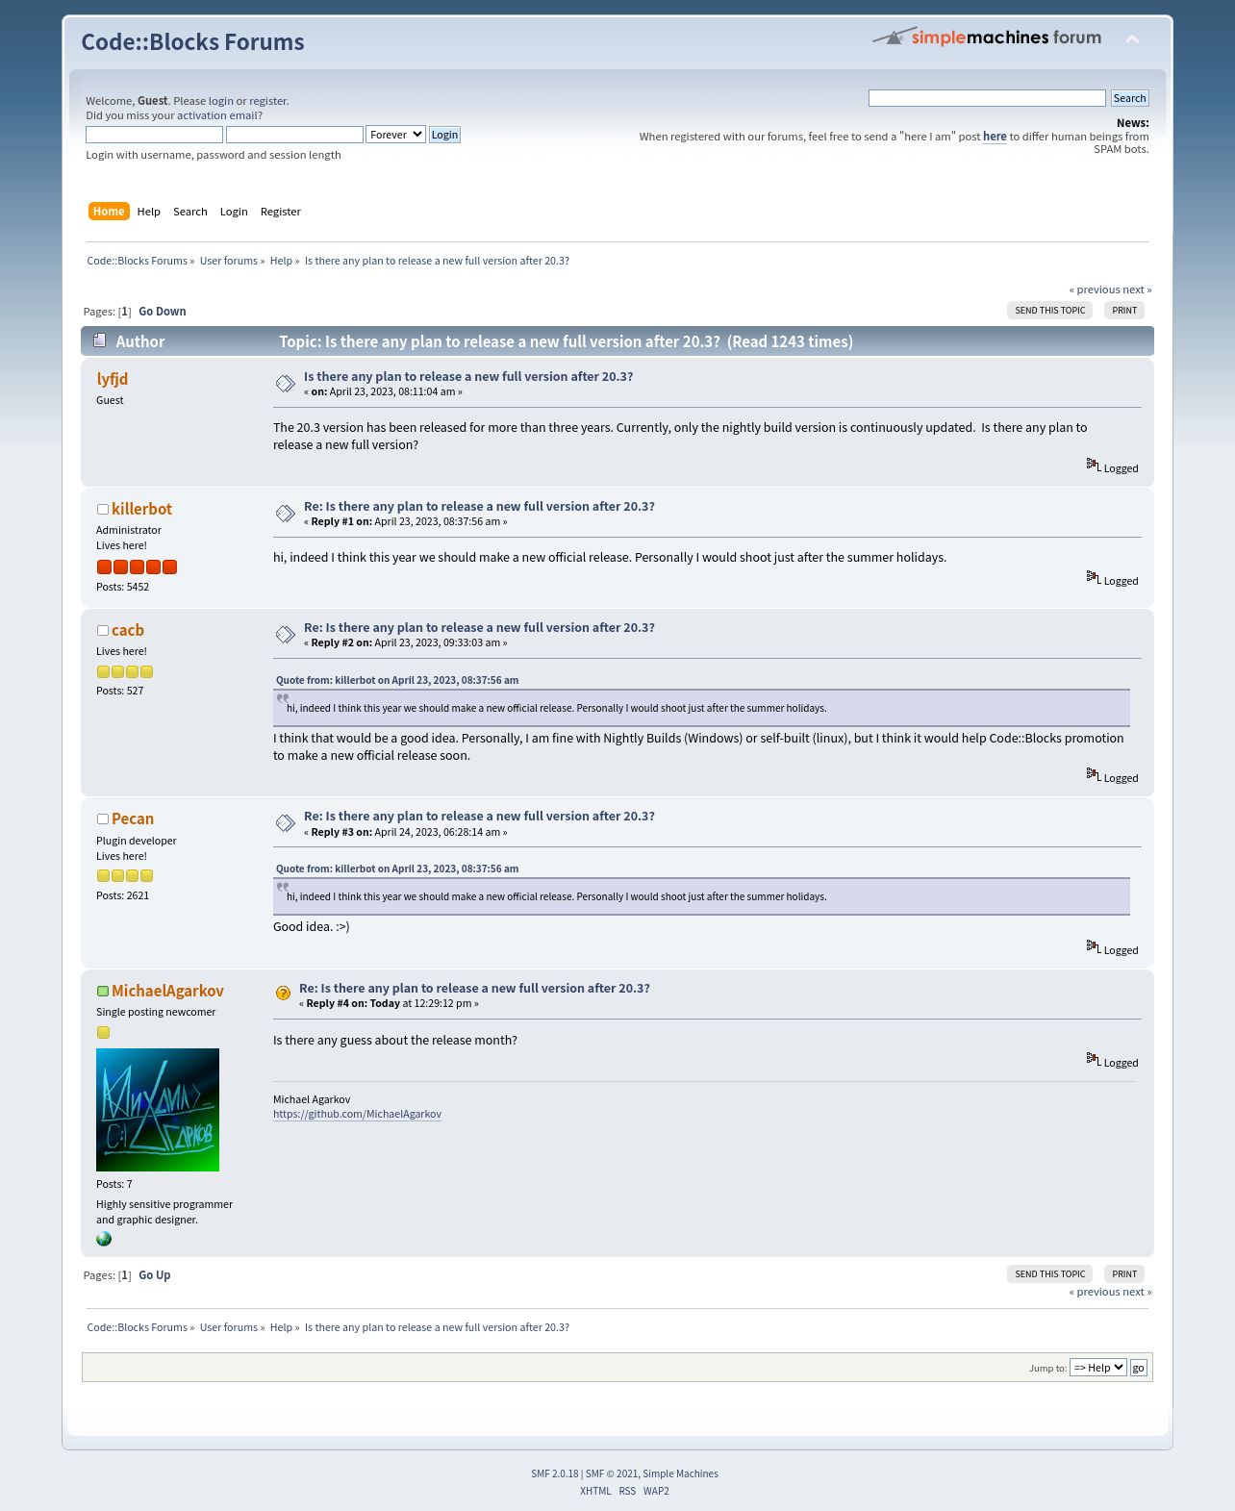Click post icon of killerbot's Reply #1

pos(286,514)
